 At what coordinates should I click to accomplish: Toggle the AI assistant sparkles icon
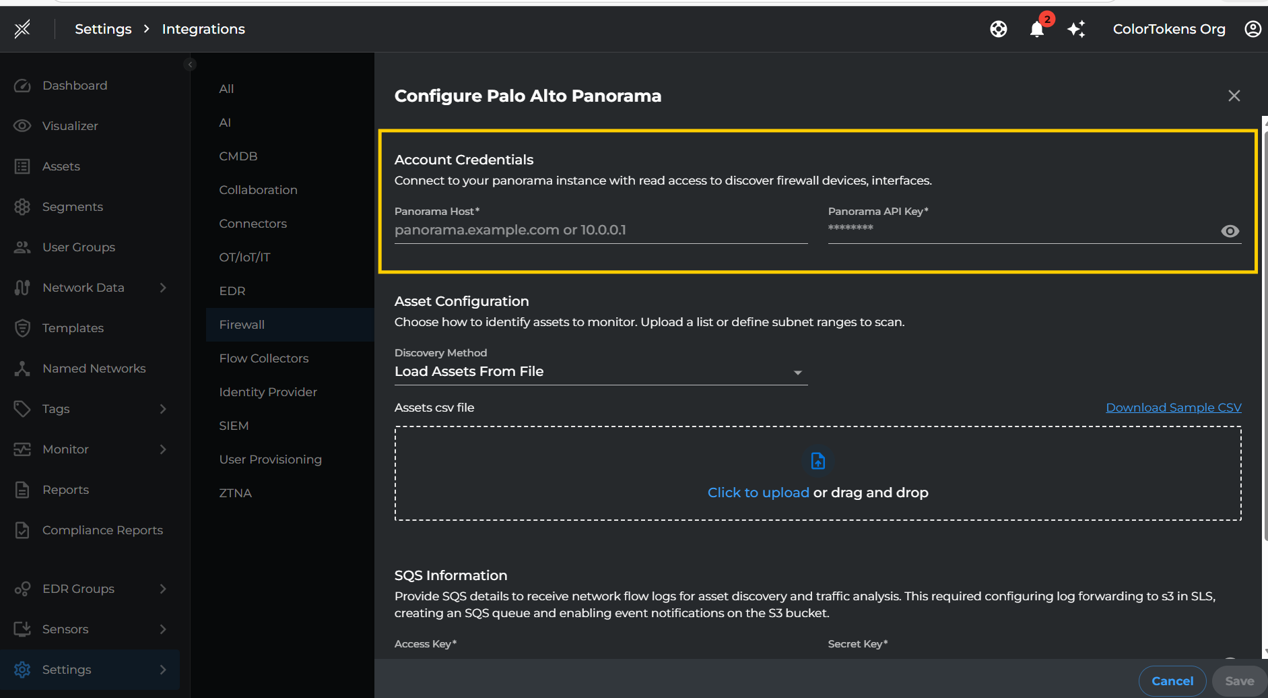(1077, 29)
